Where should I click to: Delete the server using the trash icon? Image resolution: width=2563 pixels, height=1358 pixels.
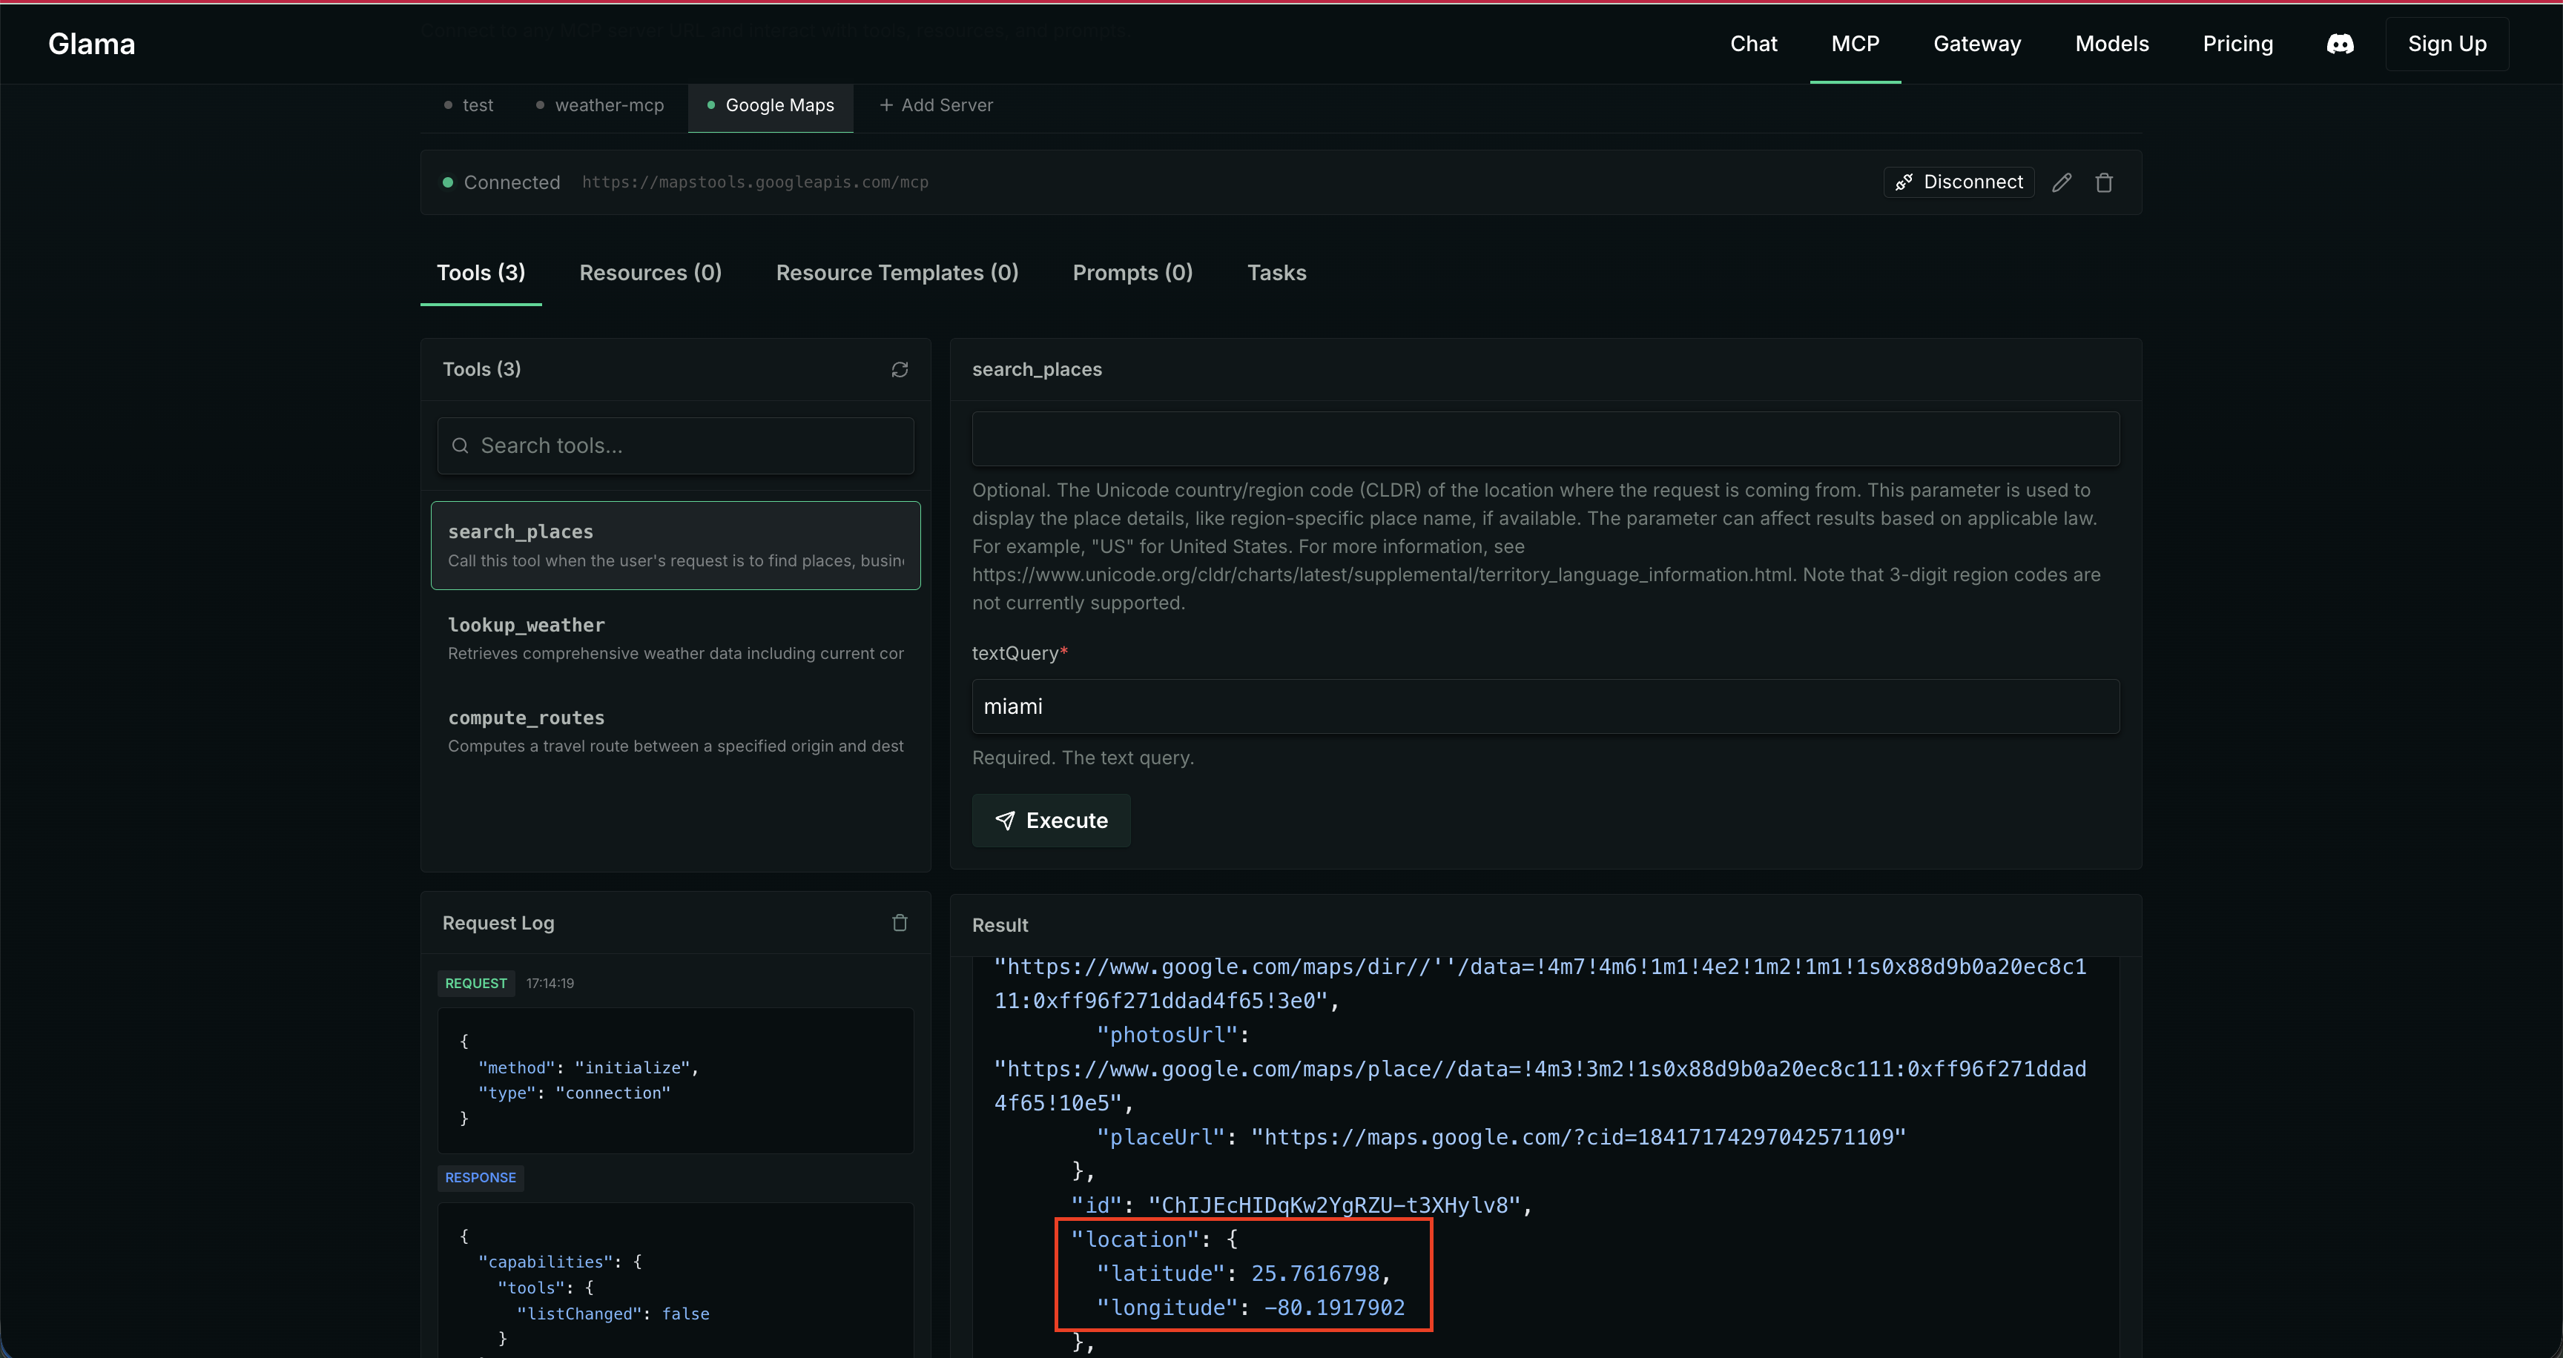click(x=2105, y=182)
